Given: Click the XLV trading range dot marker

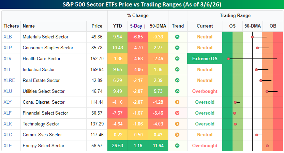Looking at the screenshot, I should pos(229,59).
